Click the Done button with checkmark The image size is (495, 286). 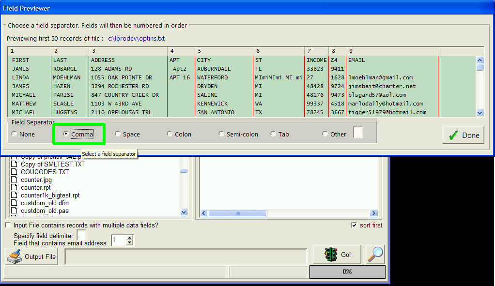click(464, 135)
